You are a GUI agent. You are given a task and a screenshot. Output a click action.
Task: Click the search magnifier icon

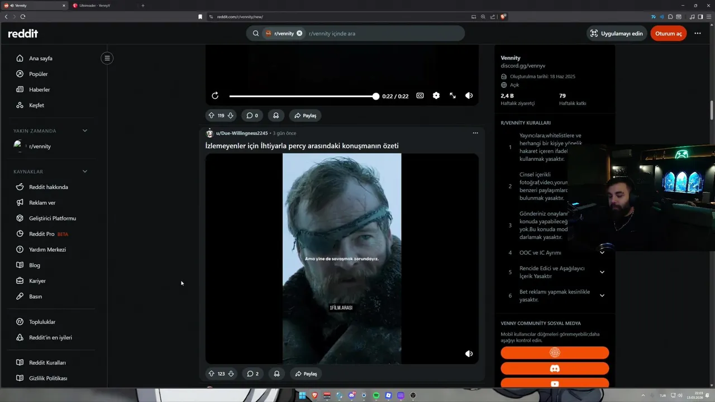[256, 33]
